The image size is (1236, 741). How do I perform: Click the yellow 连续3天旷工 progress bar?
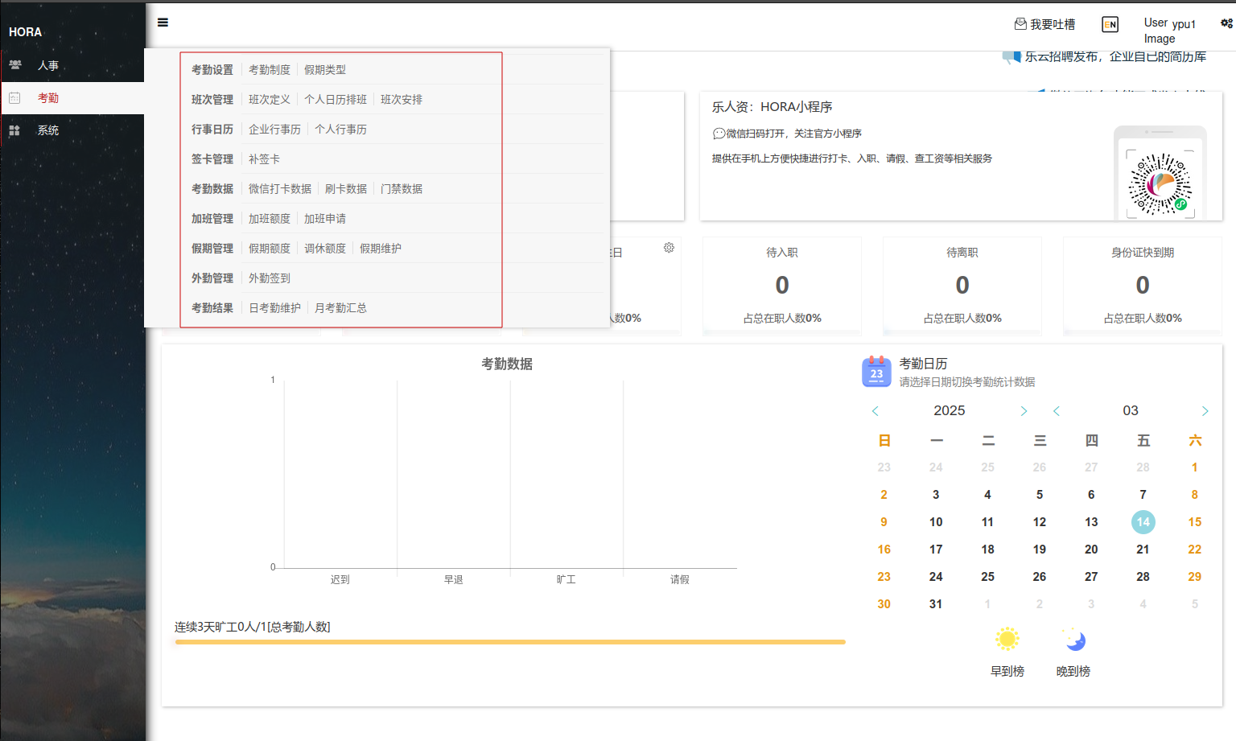509,642
